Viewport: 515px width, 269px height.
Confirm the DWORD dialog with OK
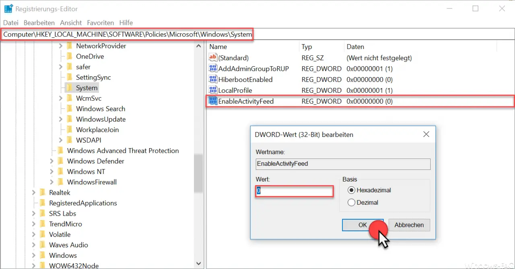click(x=363, y=225)
